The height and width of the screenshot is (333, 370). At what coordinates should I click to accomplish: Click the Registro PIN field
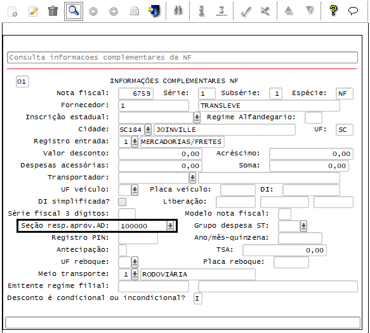tap(138, 238)
